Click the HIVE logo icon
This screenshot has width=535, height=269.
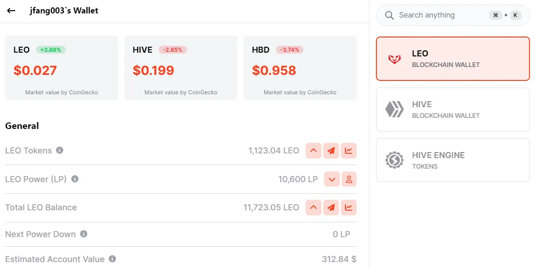(x=394, y=110)
